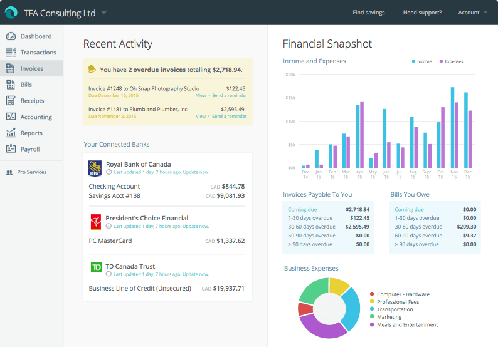This screenshot has width=498, height=347.
Task: Click the Reports bar chart icon
Action: [x=11, y=133]
